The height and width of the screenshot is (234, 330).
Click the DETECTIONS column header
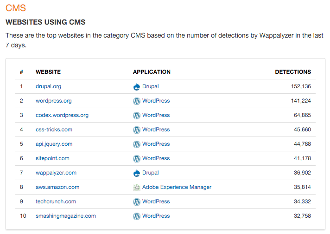click(x=293, y=72)
